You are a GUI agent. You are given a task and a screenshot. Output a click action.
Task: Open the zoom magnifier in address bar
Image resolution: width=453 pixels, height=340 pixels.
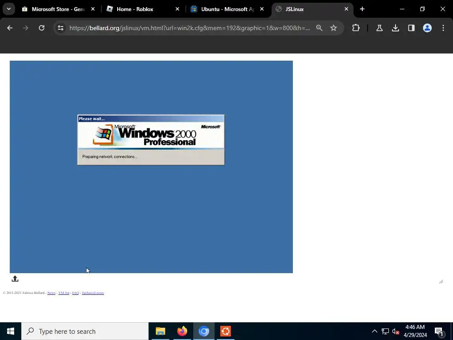click(319, 28)
